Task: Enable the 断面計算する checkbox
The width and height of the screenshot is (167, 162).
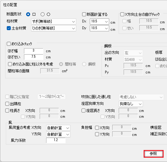Action: [x=84, y=14]
